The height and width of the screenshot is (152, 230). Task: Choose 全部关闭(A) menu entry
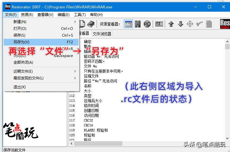[41, 62]
